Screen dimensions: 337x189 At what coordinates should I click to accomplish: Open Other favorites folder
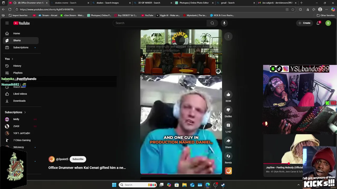coord(325,15)
